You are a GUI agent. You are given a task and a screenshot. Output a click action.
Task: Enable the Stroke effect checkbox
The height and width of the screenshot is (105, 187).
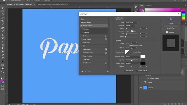click(x=82, y=36)
